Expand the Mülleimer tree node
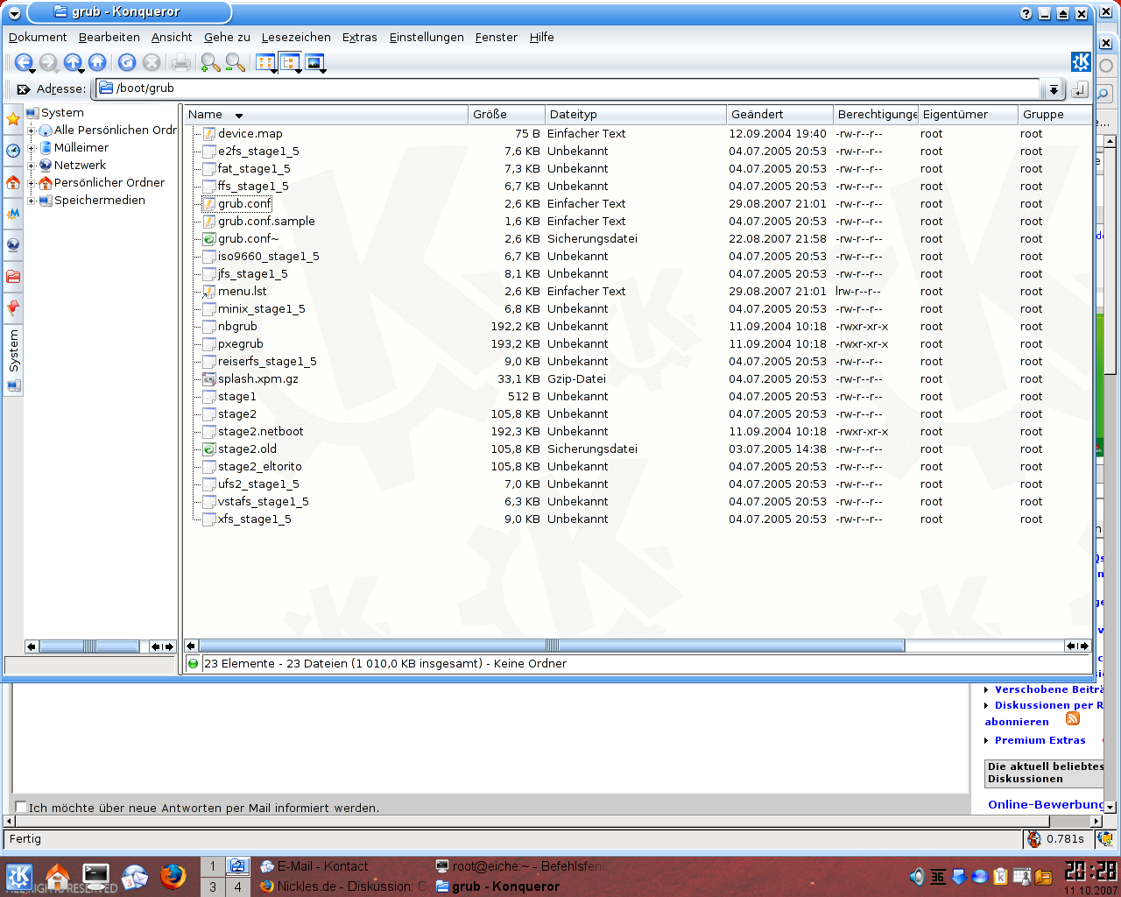Screen dimensions: 1121x897 pos(32,148)
